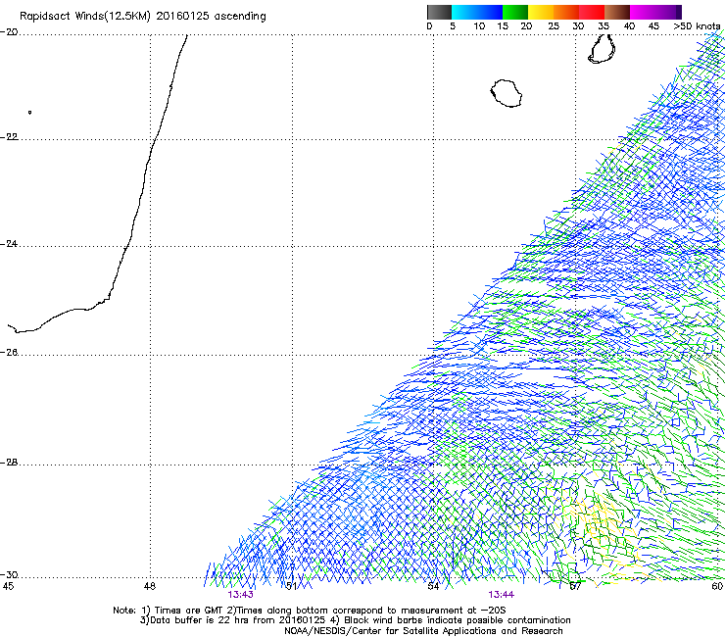Image resolution: width=725 pixels, height=637 pixels.
Task: Click the '60' longitude label
Action: coord(717,586)
